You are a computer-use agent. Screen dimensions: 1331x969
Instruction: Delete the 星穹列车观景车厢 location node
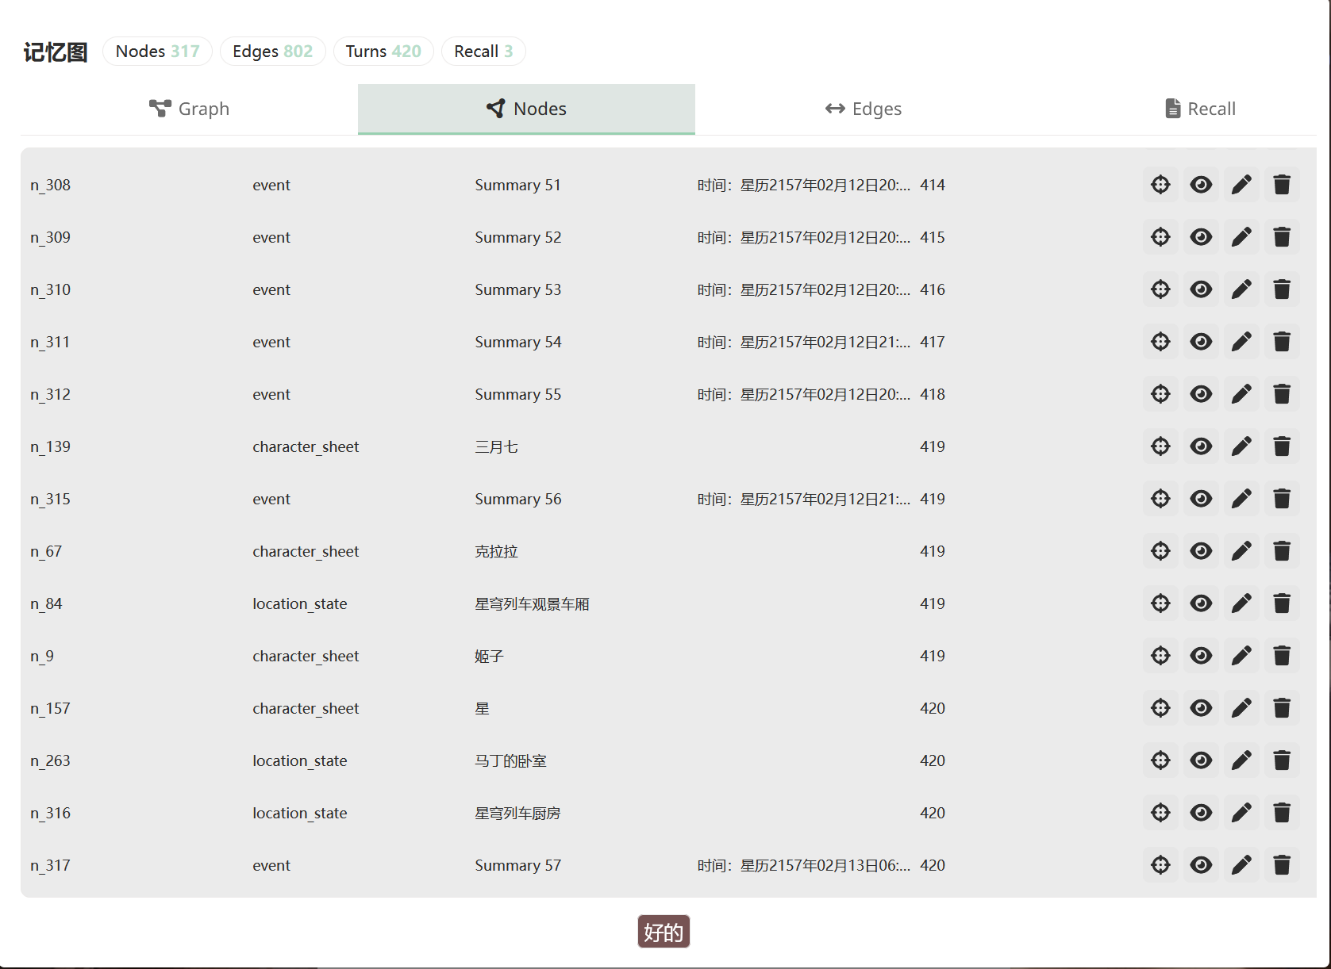point(1282,603)
